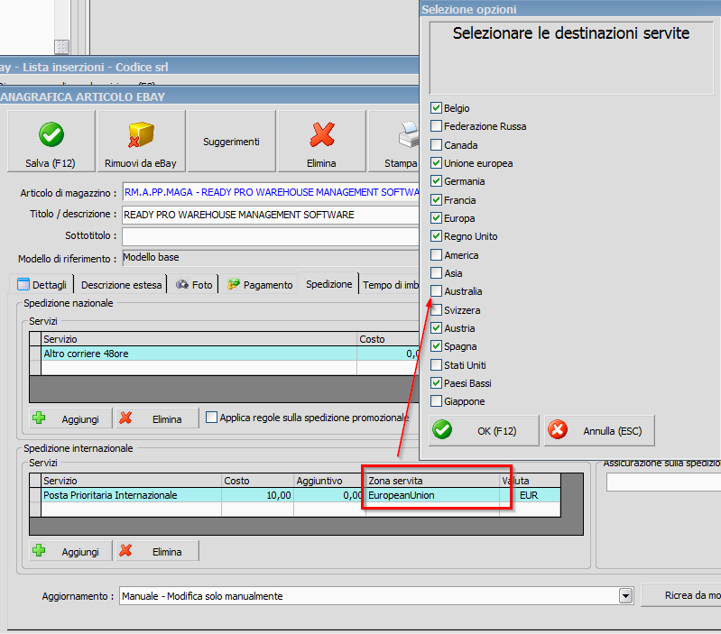Uncheck the Germania checkbox

tap(437, 181)
